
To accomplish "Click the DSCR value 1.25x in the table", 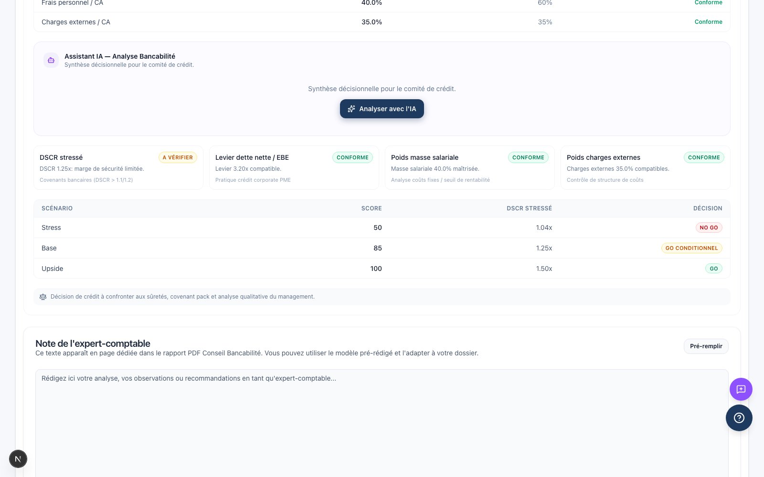I will pyautogui.click(x=544, y=248).
